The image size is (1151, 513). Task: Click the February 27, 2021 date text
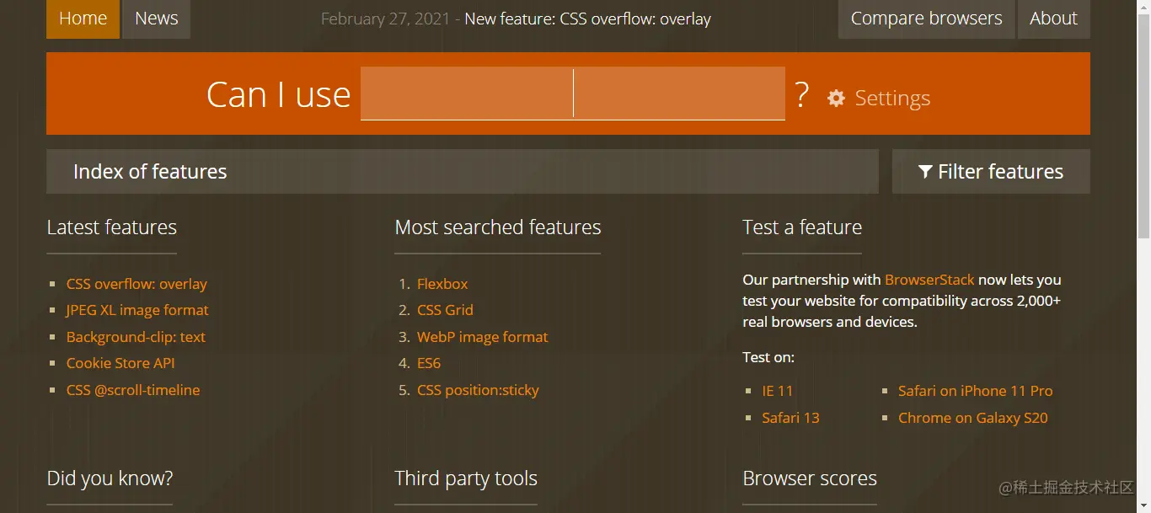click(385, 19)
